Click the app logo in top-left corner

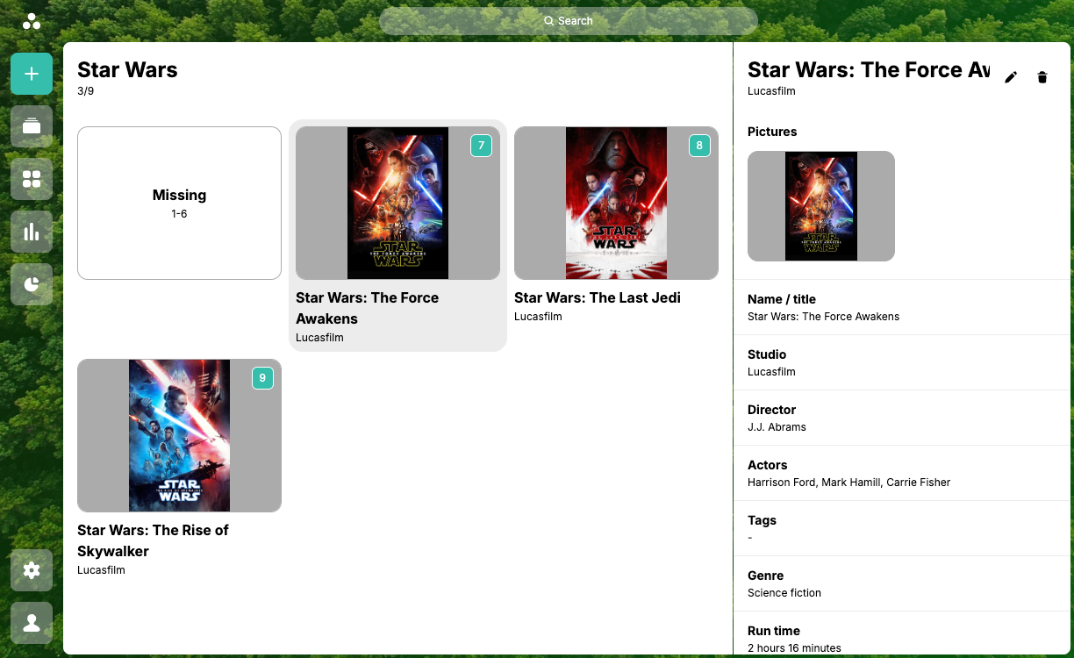point(32,21)
